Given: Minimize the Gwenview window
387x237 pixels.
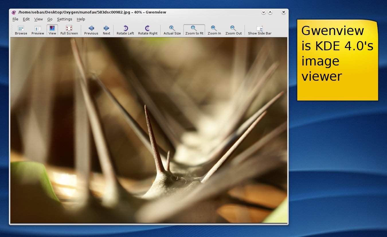Looking at the screenshot, I should (263, 12).
